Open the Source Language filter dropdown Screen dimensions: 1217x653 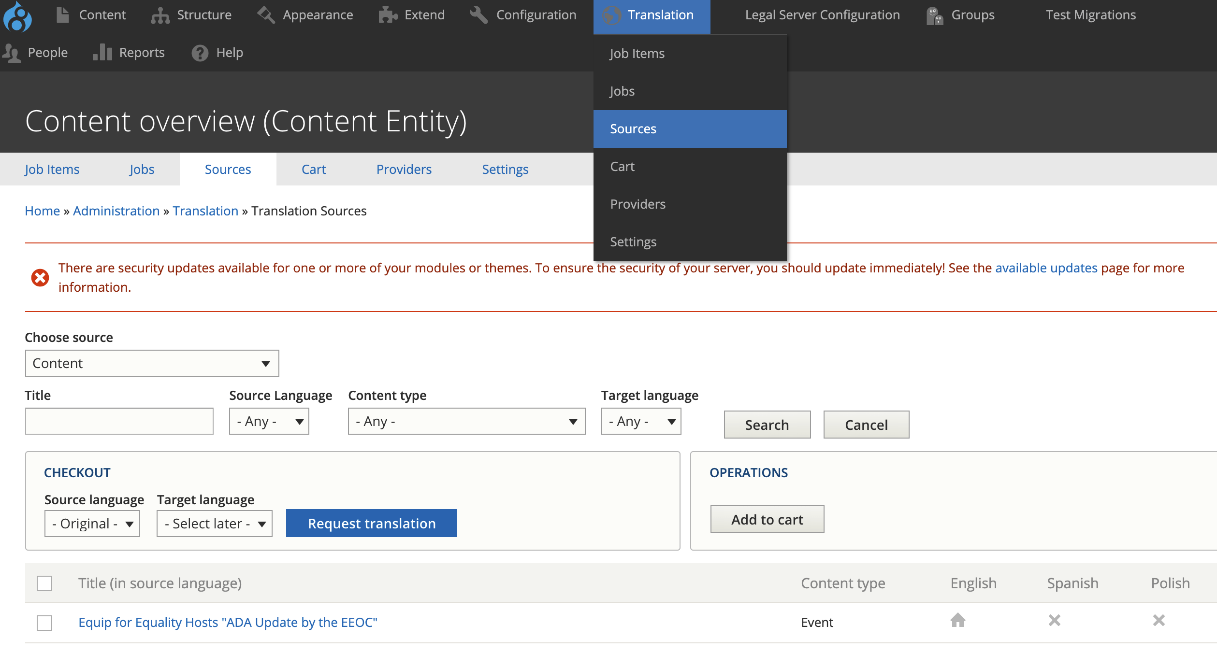pos(269,421)
